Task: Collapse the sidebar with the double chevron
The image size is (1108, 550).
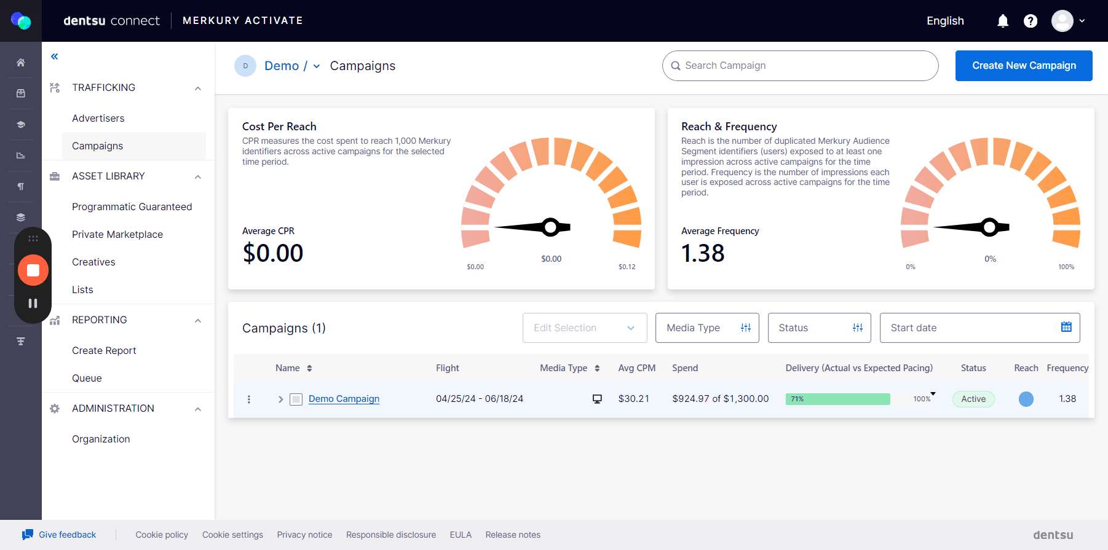Action: [55, 57]
